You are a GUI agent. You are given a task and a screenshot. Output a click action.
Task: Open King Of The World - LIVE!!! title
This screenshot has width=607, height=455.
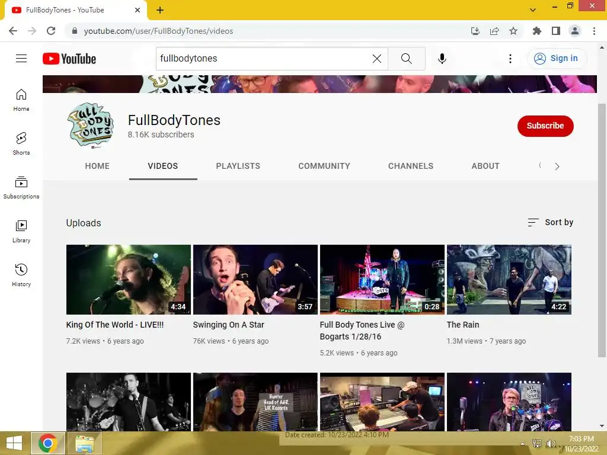115,325
